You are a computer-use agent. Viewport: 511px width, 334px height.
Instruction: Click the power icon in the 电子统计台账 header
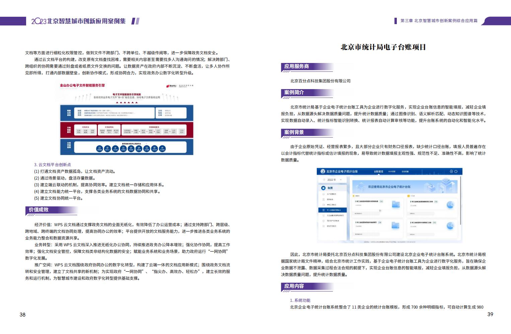456,172
